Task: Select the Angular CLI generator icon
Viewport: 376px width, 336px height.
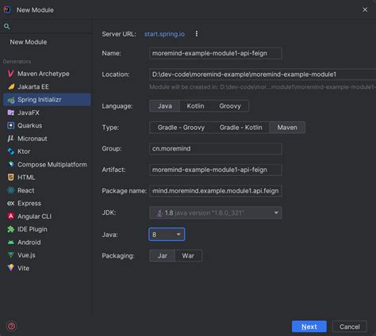Action: (10, 216)
